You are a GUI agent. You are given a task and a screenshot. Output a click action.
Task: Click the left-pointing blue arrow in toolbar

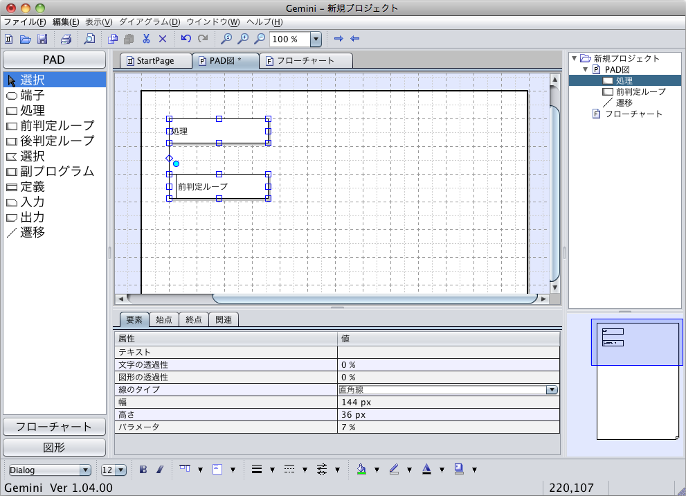pyautogui.click(x=355, y=39)
